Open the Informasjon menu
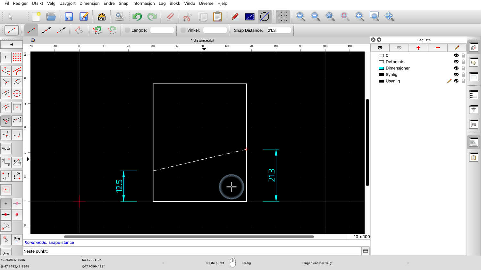481x270 pixels. 143,3
